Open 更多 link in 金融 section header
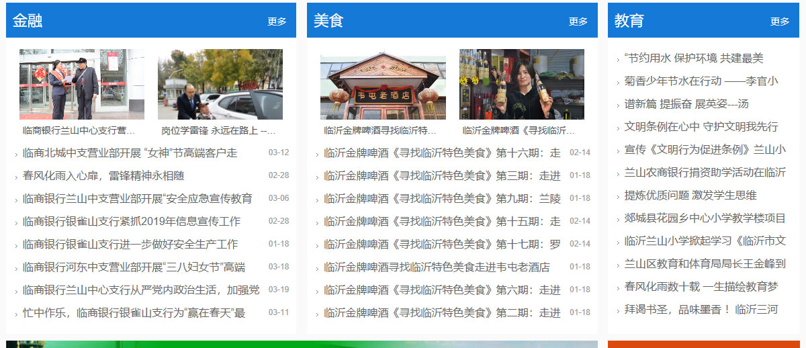The image size is (806, 348). click(277, 21)
